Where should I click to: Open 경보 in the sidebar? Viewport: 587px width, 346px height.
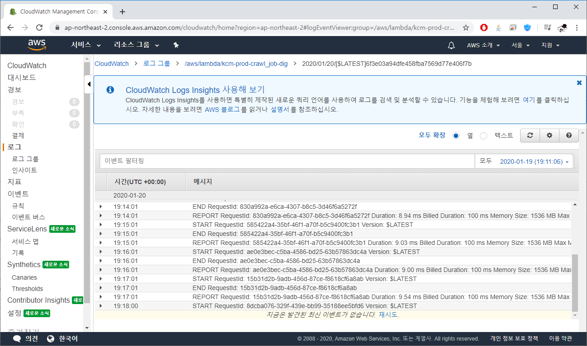pos(14,90)
